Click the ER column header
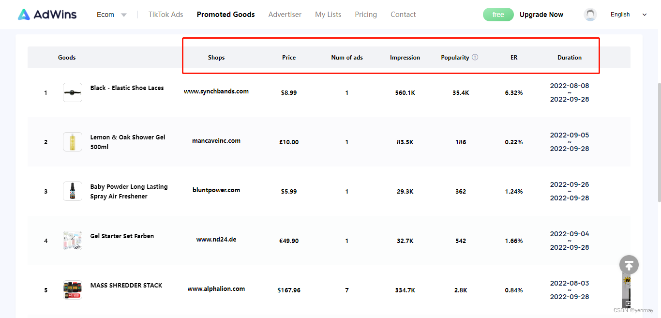 (x=514, y=58)
